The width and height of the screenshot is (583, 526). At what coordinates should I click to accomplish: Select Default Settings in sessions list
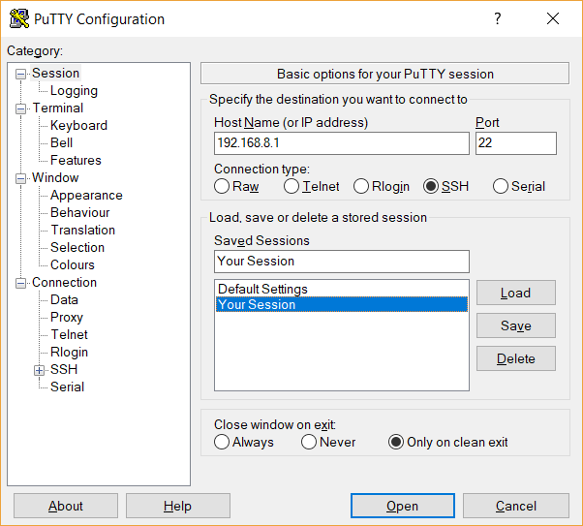click(x=262, y=289)
